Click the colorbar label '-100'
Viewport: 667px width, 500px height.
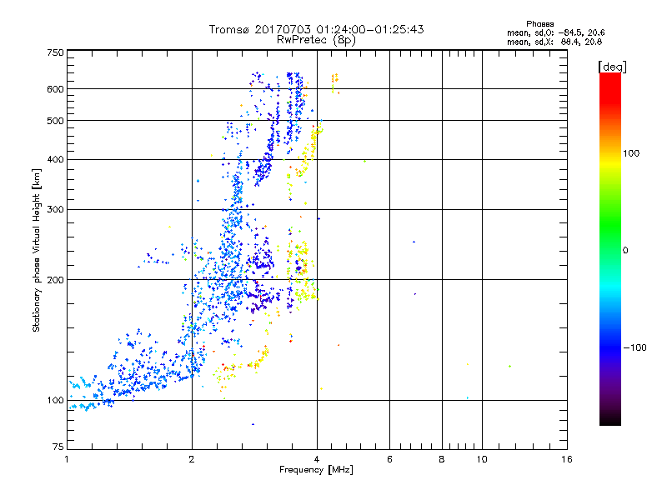click(x=635, y=347)
